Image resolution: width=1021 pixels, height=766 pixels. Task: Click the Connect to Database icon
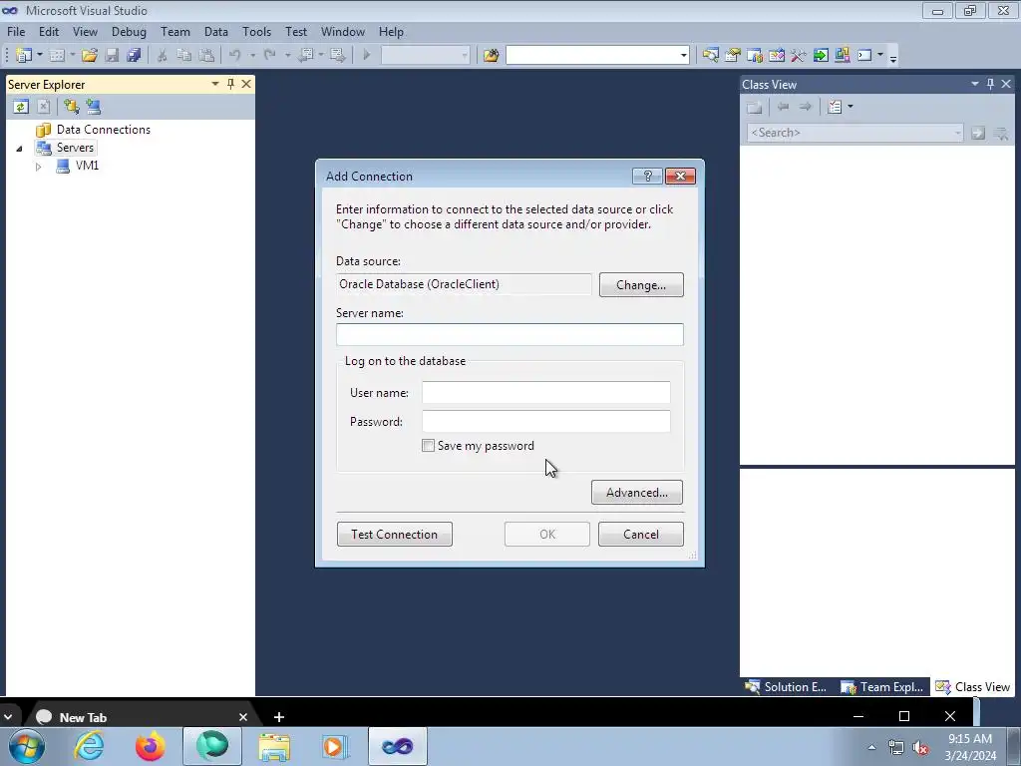pyautogui.click(x=71, y=107)
